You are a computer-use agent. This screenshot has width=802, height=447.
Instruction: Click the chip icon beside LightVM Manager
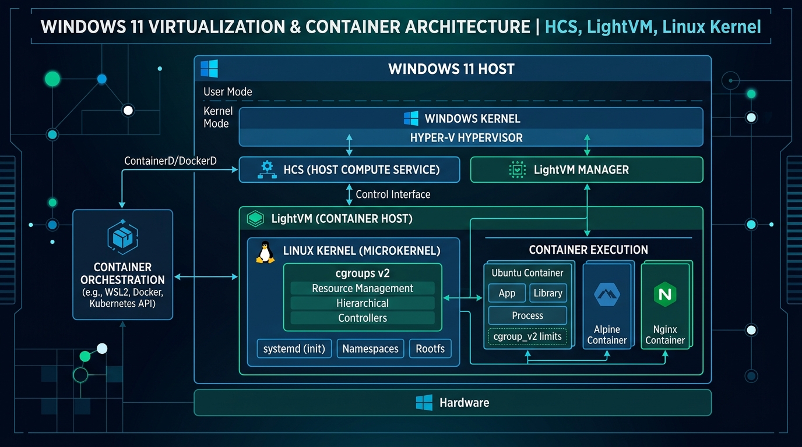(x=517, y=170)
